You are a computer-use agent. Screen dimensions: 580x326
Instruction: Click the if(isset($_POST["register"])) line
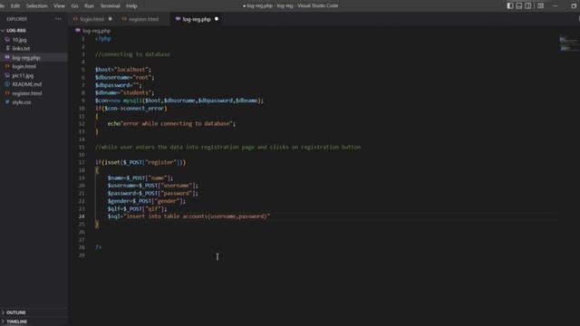[x=140, y=162]
